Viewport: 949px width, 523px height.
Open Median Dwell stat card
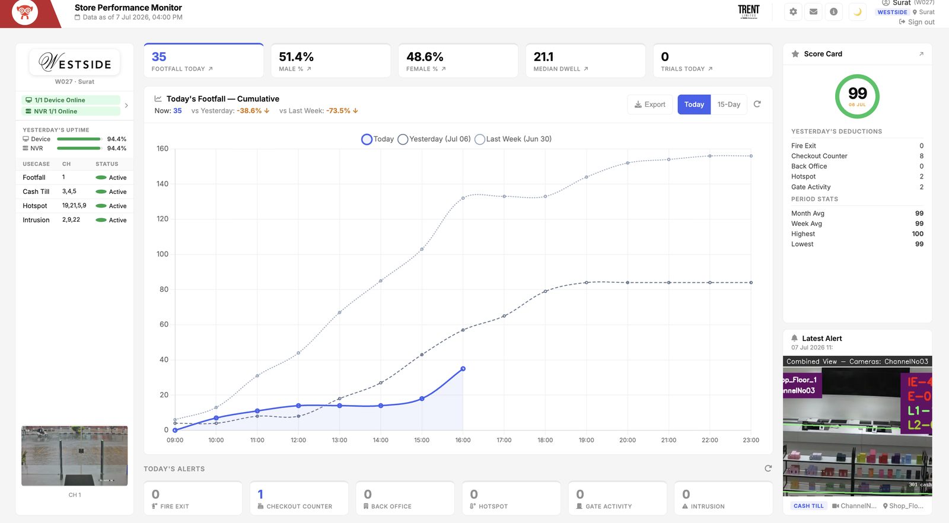585,60
